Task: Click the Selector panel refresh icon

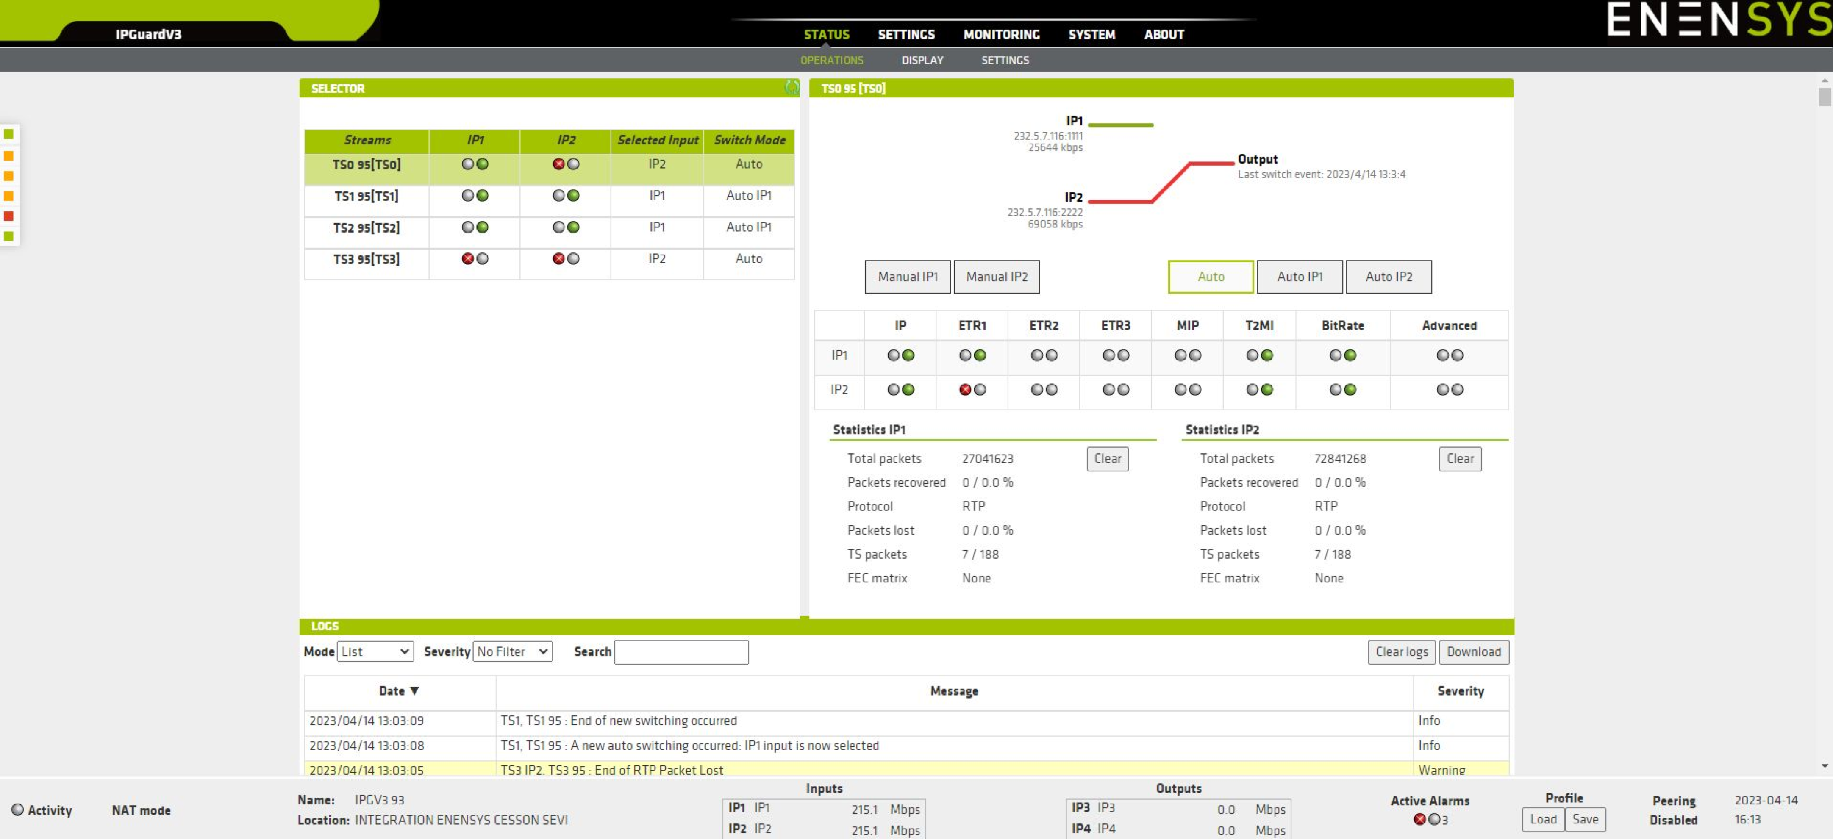Action: (791, 88)
